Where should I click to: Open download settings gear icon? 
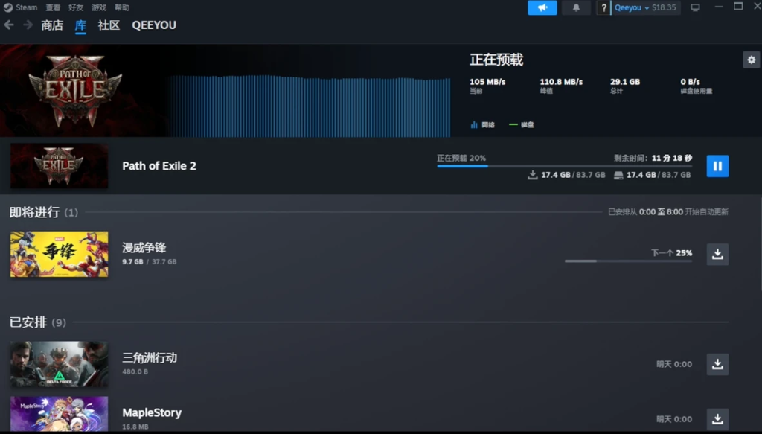752,60
